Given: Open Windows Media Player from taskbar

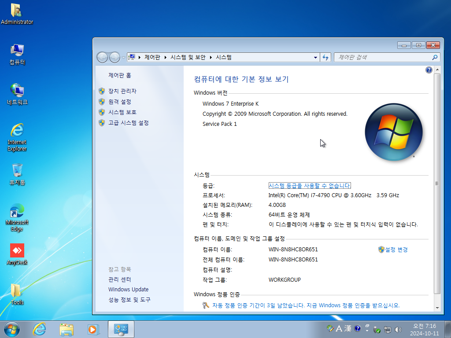Looking at the screenshot, I should [93, 329].
